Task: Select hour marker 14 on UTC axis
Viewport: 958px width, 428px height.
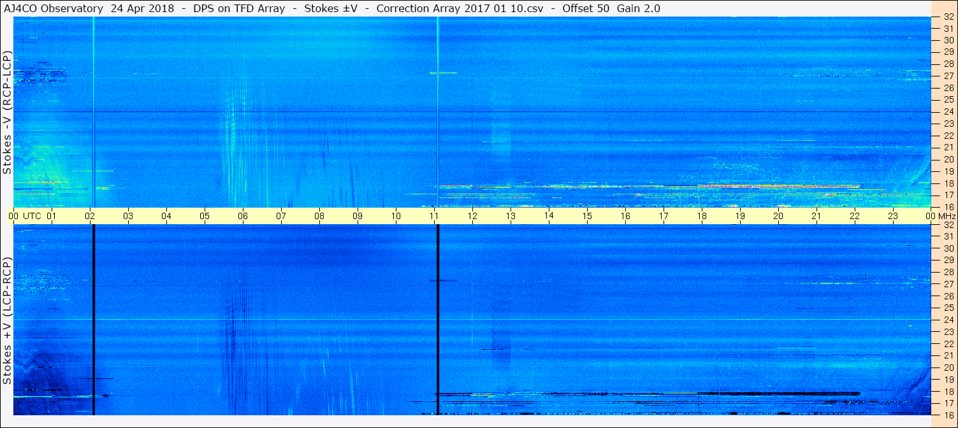Action: point(549,216)
